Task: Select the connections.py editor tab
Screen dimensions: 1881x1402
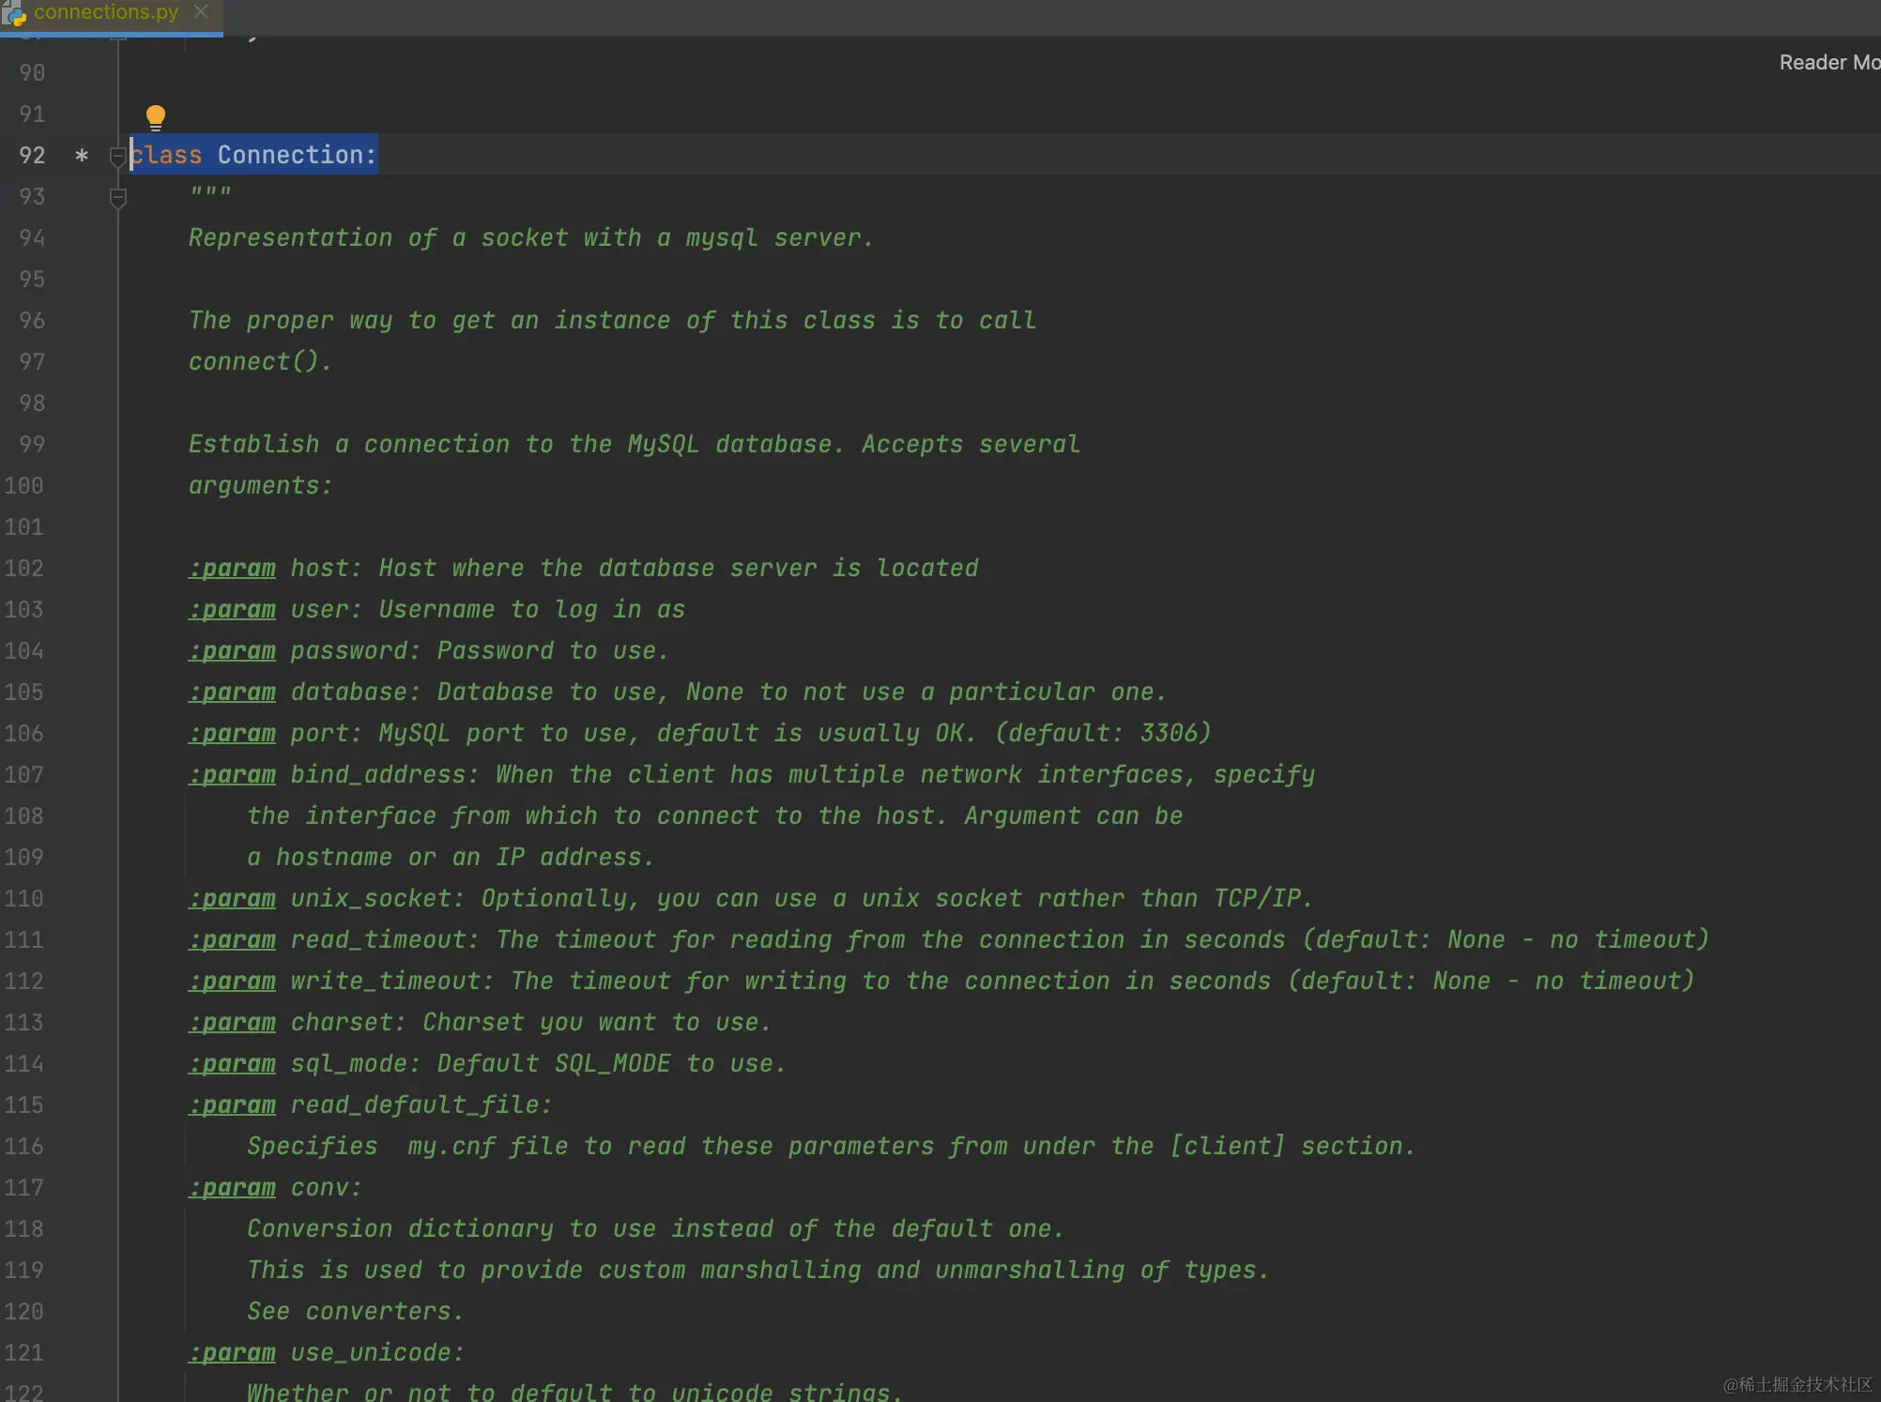Action: click(105, 12)
